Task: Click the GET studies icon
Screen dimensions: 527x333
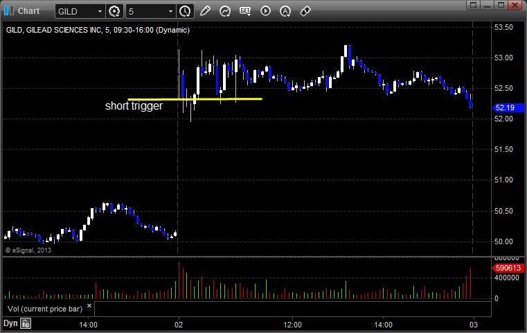Action: (245, 11)
